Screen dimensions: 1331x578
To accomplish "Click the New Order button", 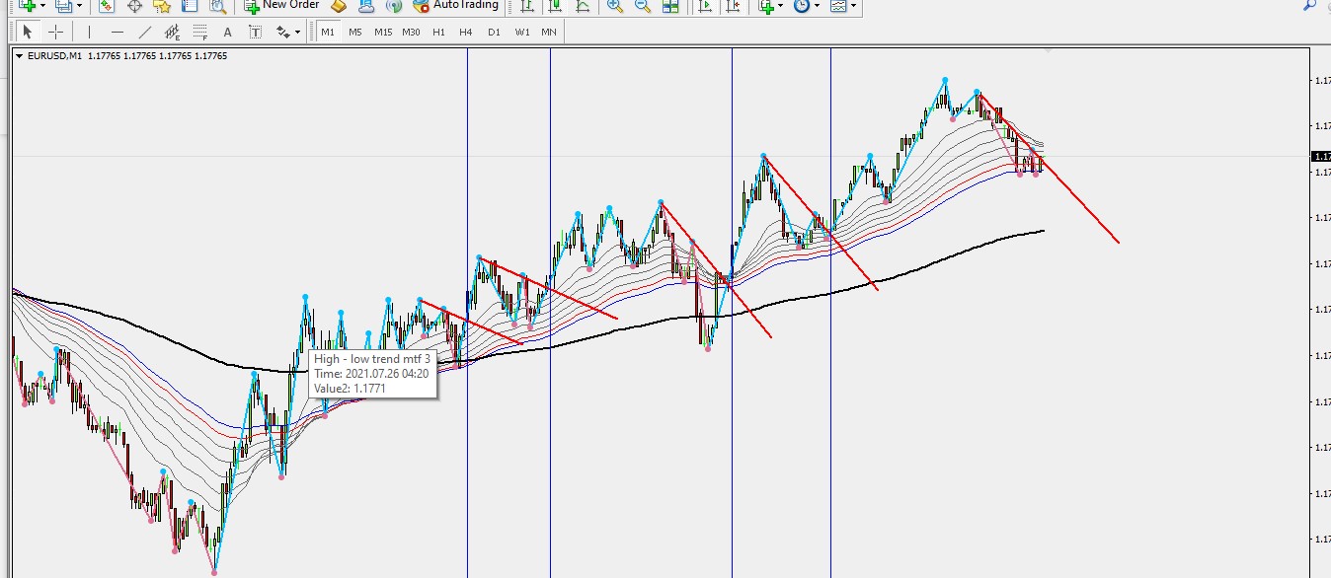I will click(282, 5).
